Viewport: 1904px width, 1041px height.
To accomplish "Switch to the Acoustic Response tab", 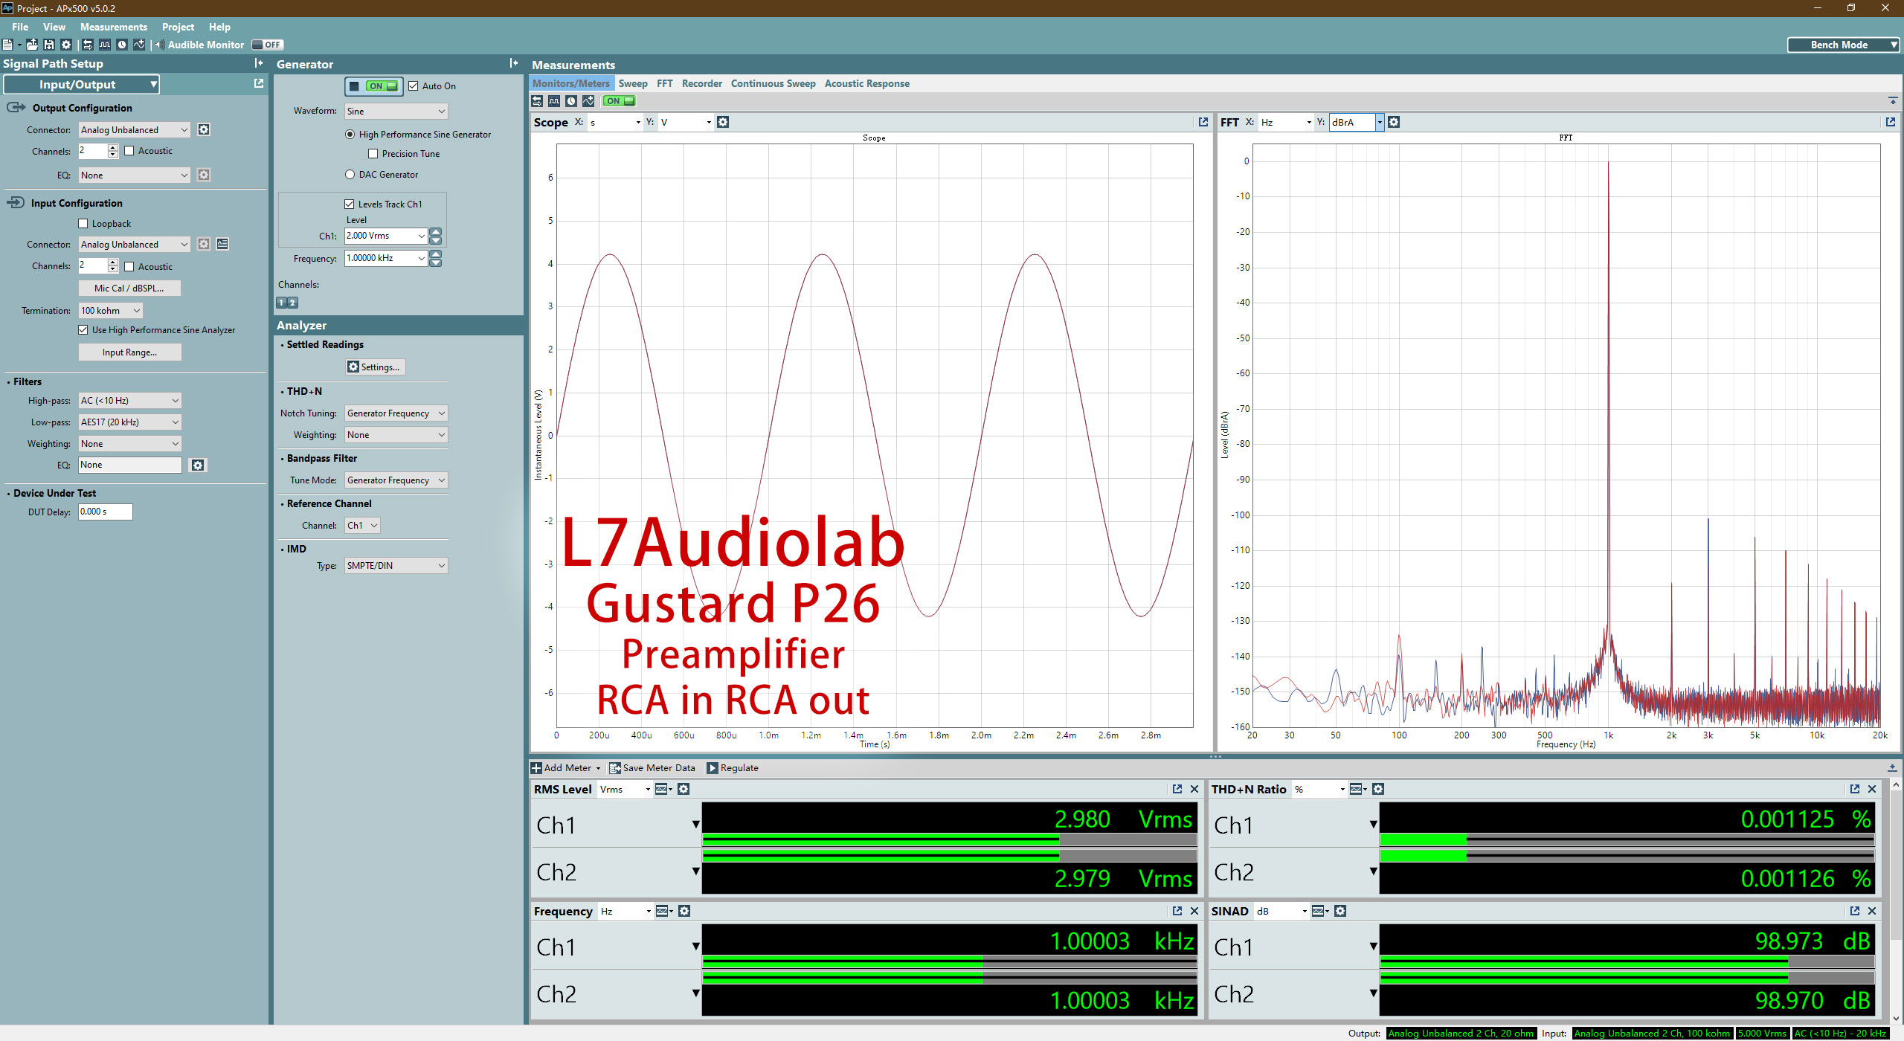I will pos(866,83).
